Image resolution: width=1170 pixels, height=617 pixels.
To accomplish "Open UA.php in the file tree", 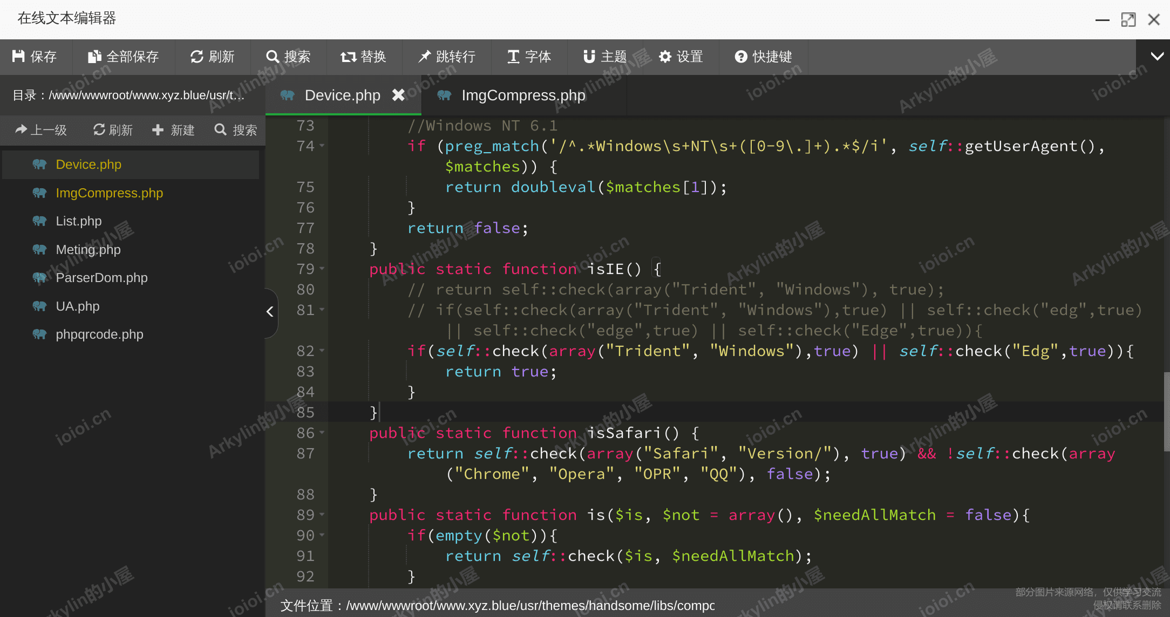I will click(131, 306).
